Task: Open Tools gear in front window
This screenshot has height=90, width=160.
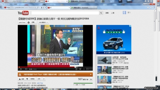Action: coord(154,7)
